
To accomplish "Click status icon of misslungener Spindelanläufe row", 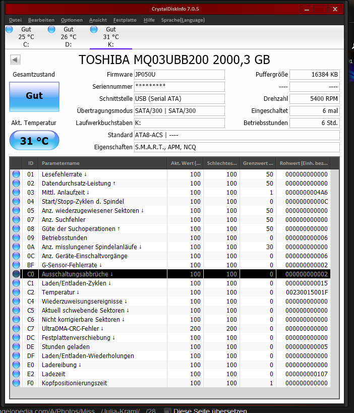I will (x=16, y=247).
